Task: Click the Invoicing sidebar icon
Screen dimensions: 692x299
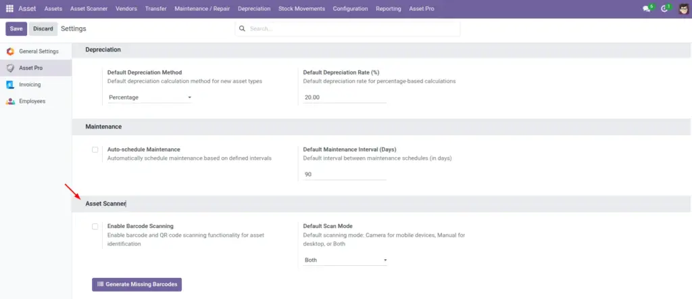Action: [x=10, y=85]
